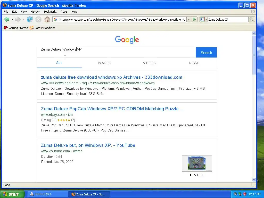
Task: Open the Latest Headlines feed bookmark
Action: coord(43,28)
